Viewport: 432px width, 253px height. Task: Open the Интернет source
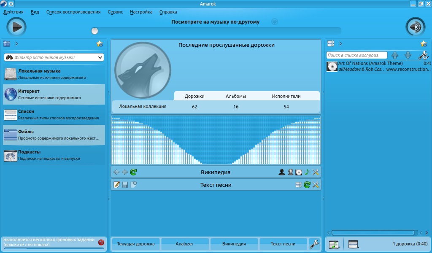click(x=54, y=94)
